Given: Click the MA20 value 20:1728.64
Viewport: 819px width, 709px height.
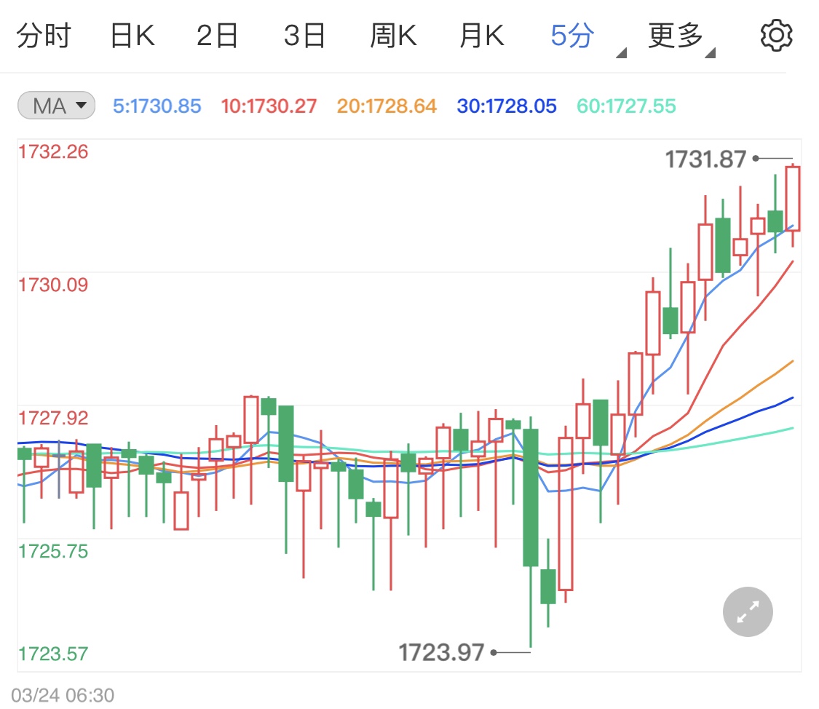Looking at the screenshot, I should [x=387, y=106].
